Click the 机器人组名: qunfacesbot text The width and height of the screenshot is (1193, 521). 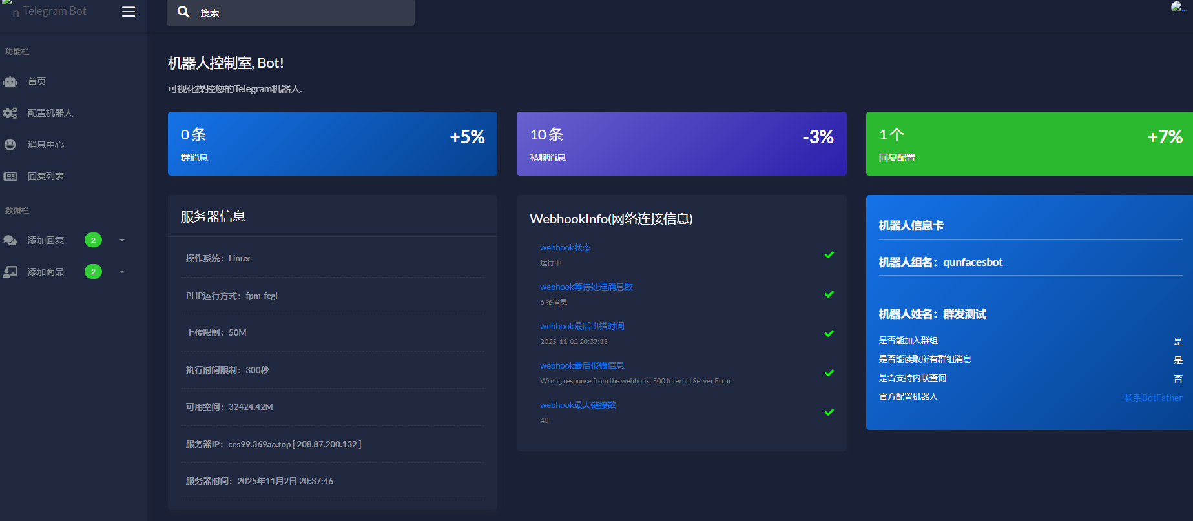(940, 262)
